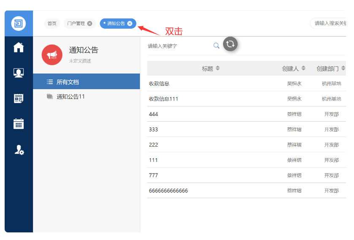Click the red megaphone announcement icon
This screenshot has width=354, height=240.
tap(52, 55)
